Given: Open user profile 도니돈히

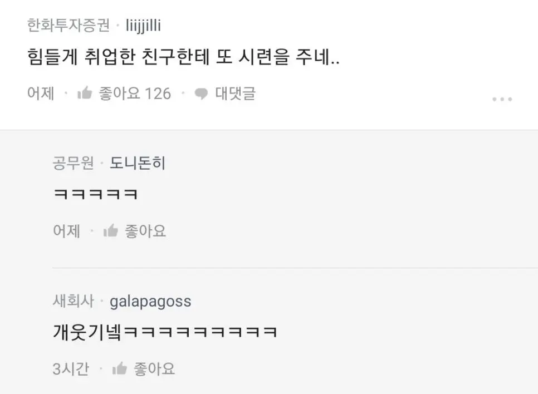Looking at the screenshot, I should [x=138, y=163].
